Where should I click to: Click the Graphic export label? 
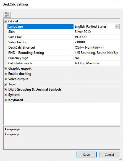tap(20, 68)
